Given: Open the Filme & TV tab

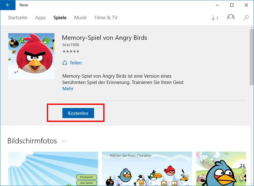Looking at the screenshot, I should [x=106, y=18].
